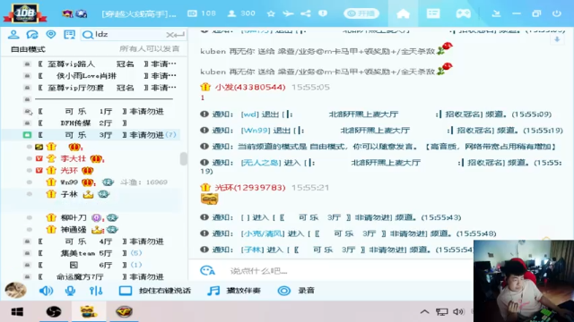This screenshot has height=322, width=574.
Task: Open the audio mixer settings icon
Action: click(96, 291)
